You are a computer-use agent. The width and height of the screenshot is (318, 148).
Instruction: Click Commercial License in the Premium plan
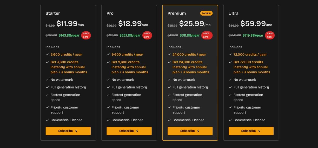(x=188, y=120)
